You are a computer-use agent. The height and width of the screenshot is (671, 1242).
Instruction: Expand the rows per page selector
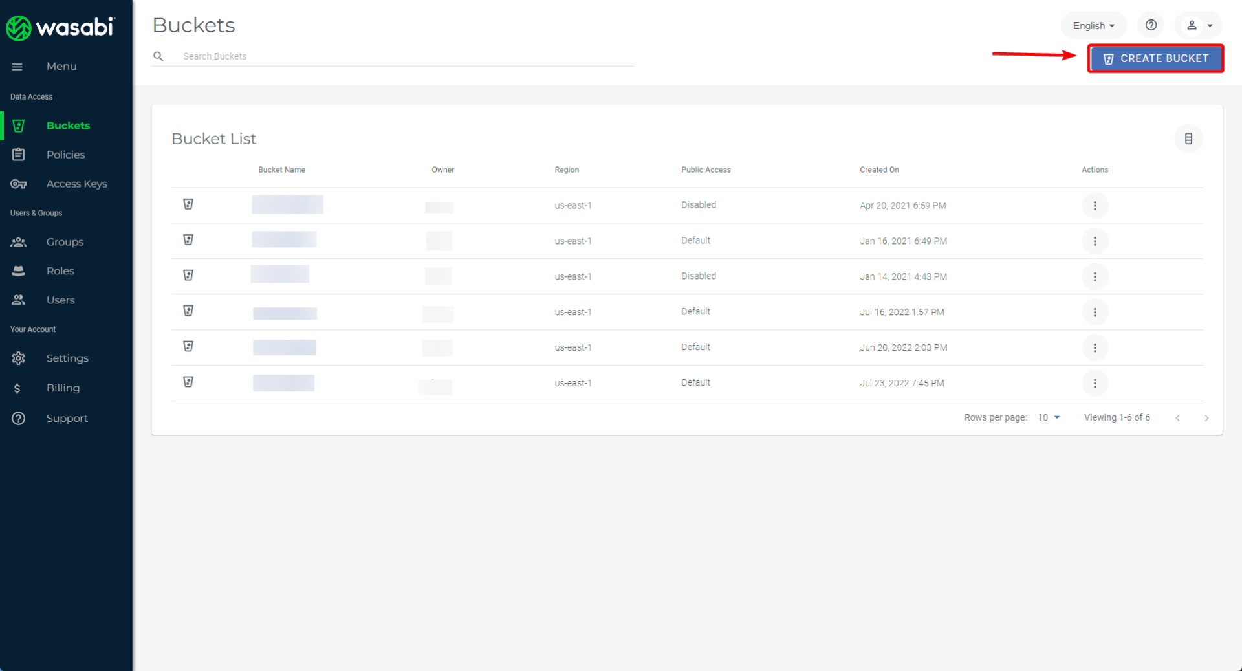pyautogui.click(x=1049, y=418)
